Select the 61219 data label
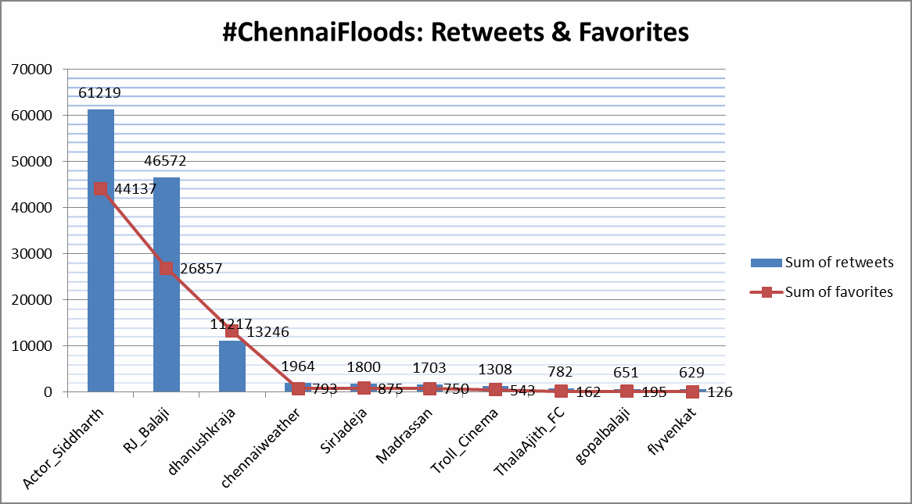 (100, 93)
